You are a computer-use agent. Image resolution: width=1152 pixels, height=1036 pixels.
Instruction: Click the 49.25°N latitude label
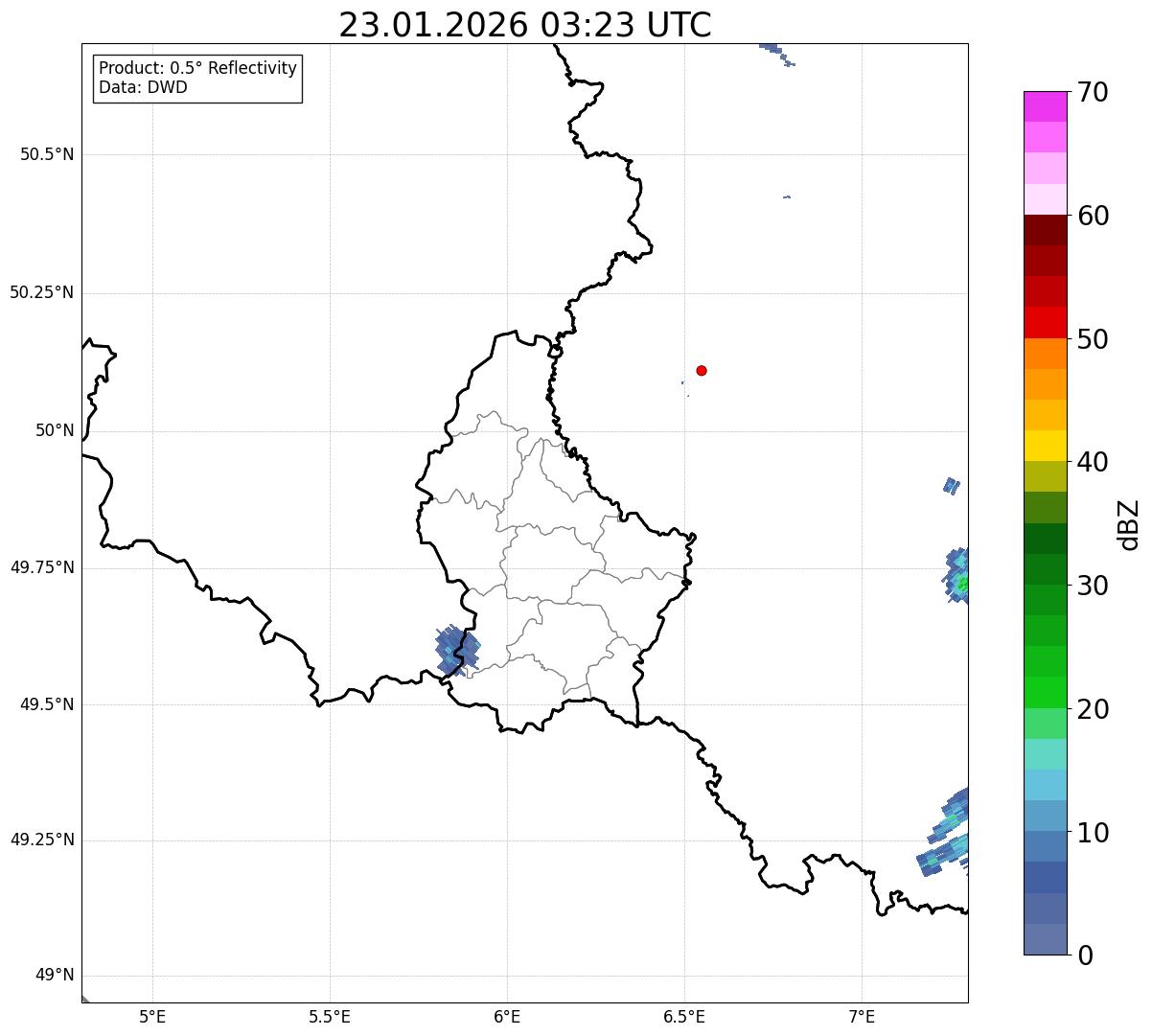(x=42, y=840)
